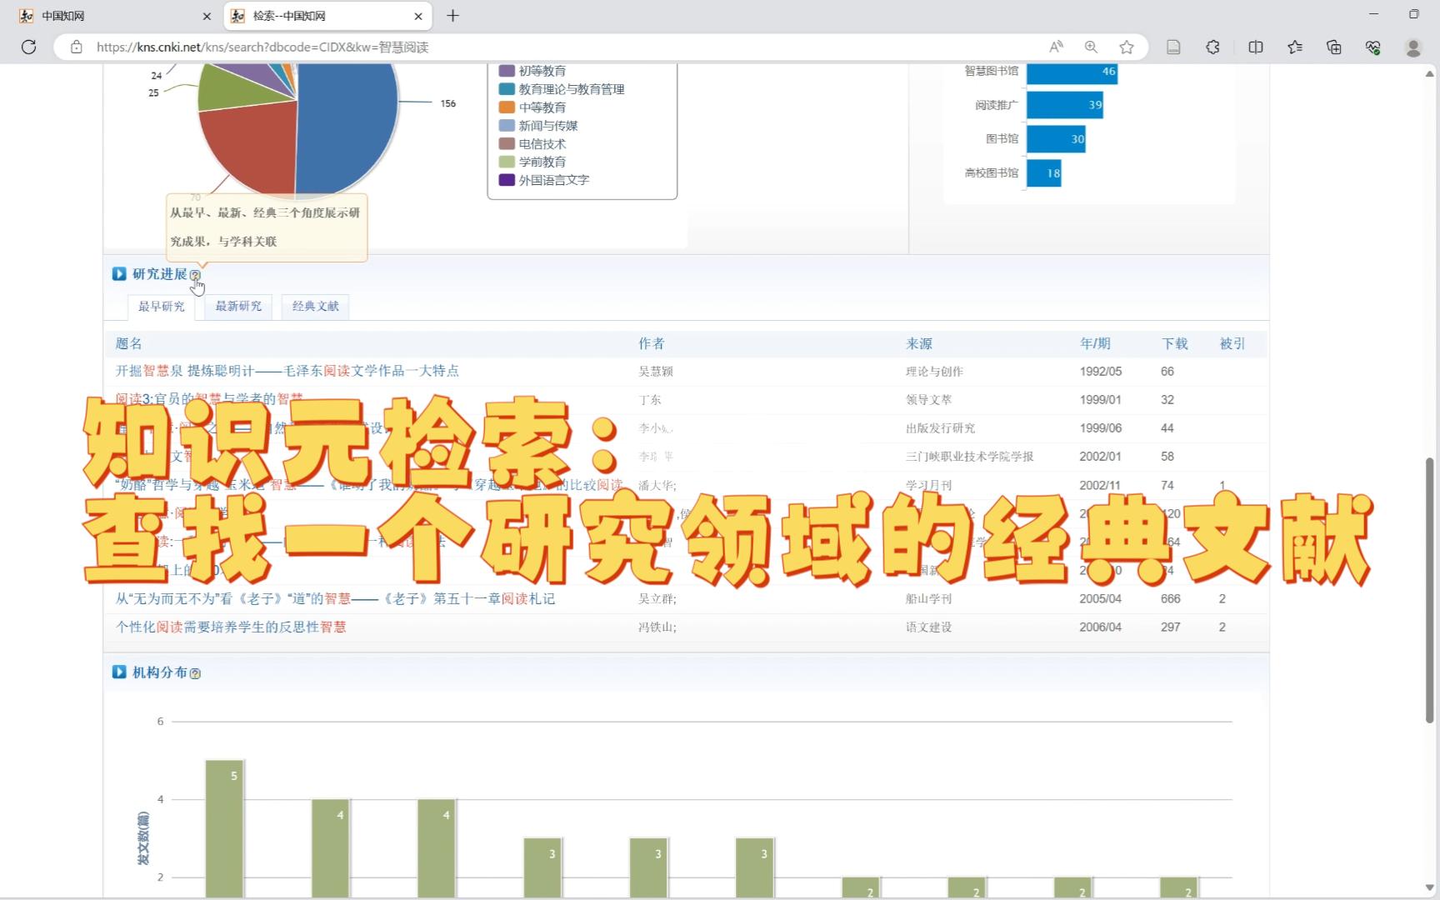This screenshot has width=1440, height=900.
Task: Click the 教育理论与教育管理 legend swatch
Action: tap(507, 89)
